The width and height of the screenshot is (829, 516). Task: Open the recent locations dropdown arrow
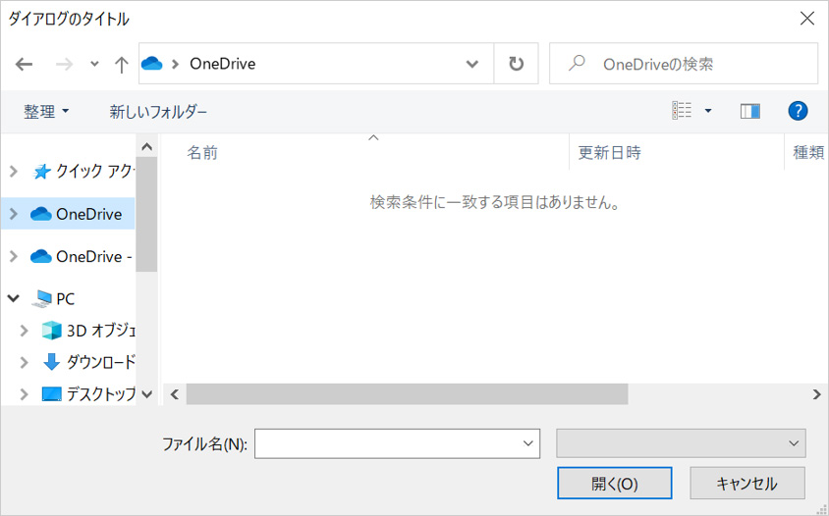pyautogui.click(x=94, y=65)
